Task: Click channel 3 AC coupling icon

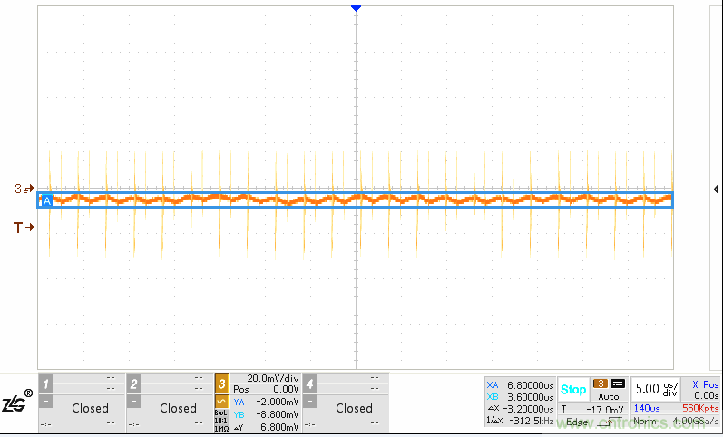Action: (221, 401)
